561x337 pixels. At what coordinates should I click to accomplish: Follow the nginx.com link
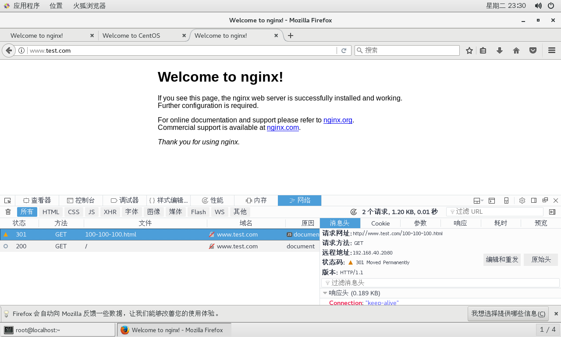(283, 127)
